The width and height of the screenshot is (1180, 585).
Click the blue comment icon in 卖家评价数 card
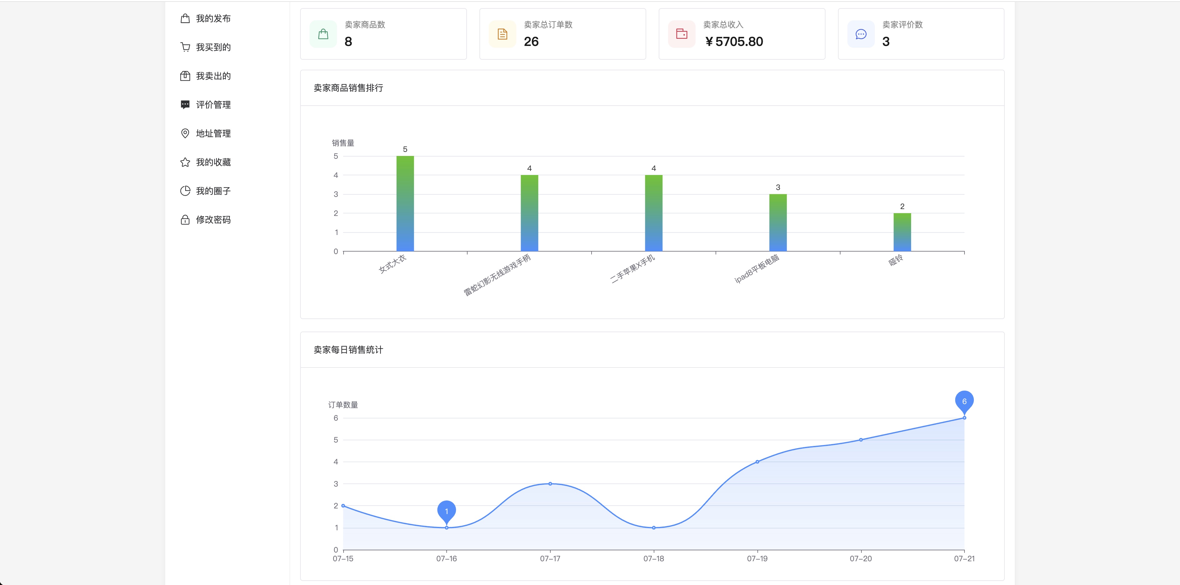861,34
